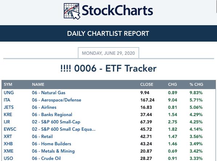This screenshot has height=161, width=217.
Task: Open the USO symbol link
Action: (8, 158)
